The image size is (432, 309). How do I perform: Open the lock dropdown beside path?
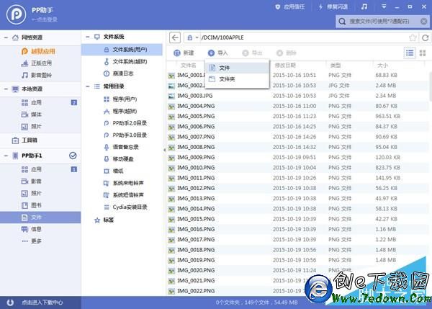tap(193, 37)
